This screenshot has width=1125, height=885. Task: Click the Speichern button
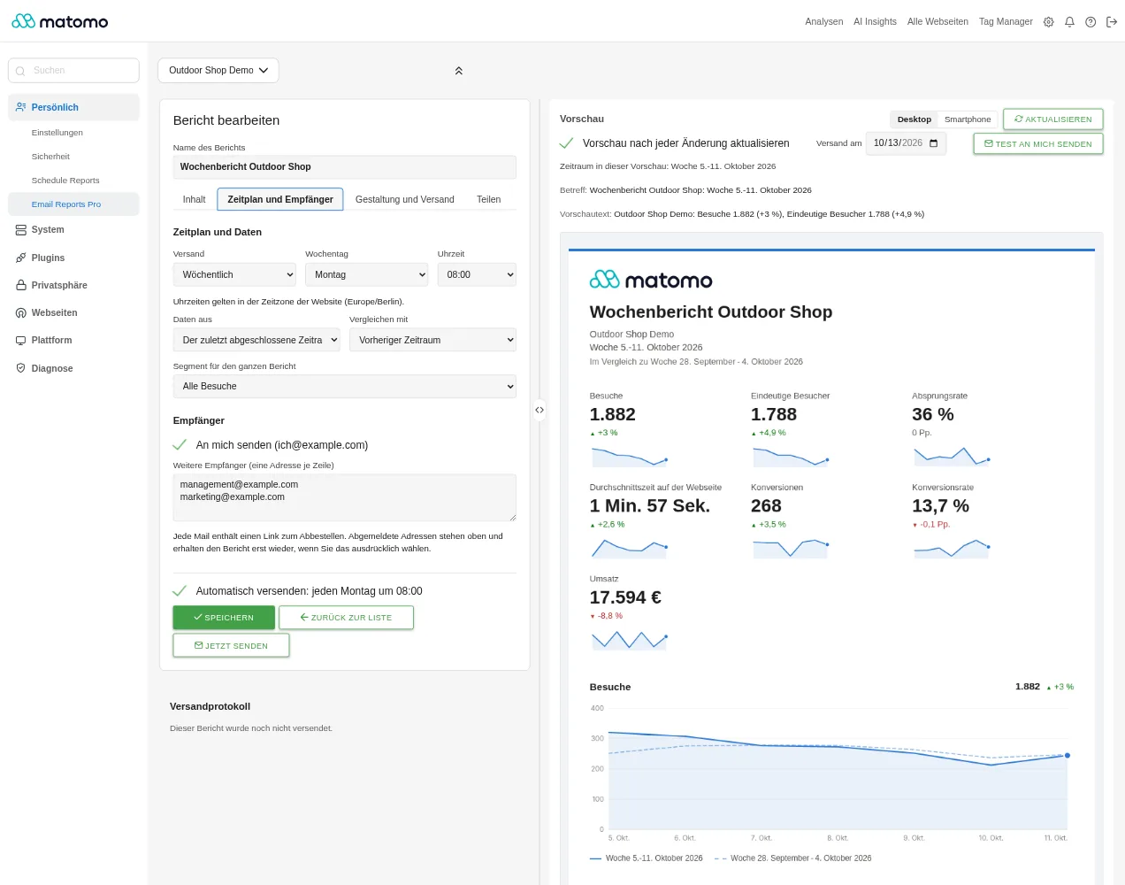pyautogui.click(x=224, y=618)
